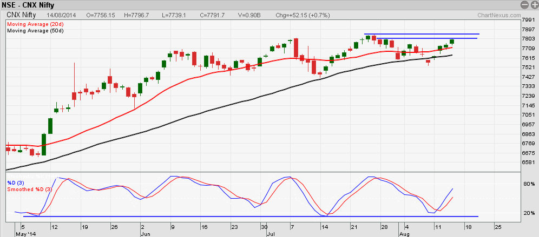Select the "Moving Average (50d)" legend label
The image size is (539, 237).
coord(35,31)
